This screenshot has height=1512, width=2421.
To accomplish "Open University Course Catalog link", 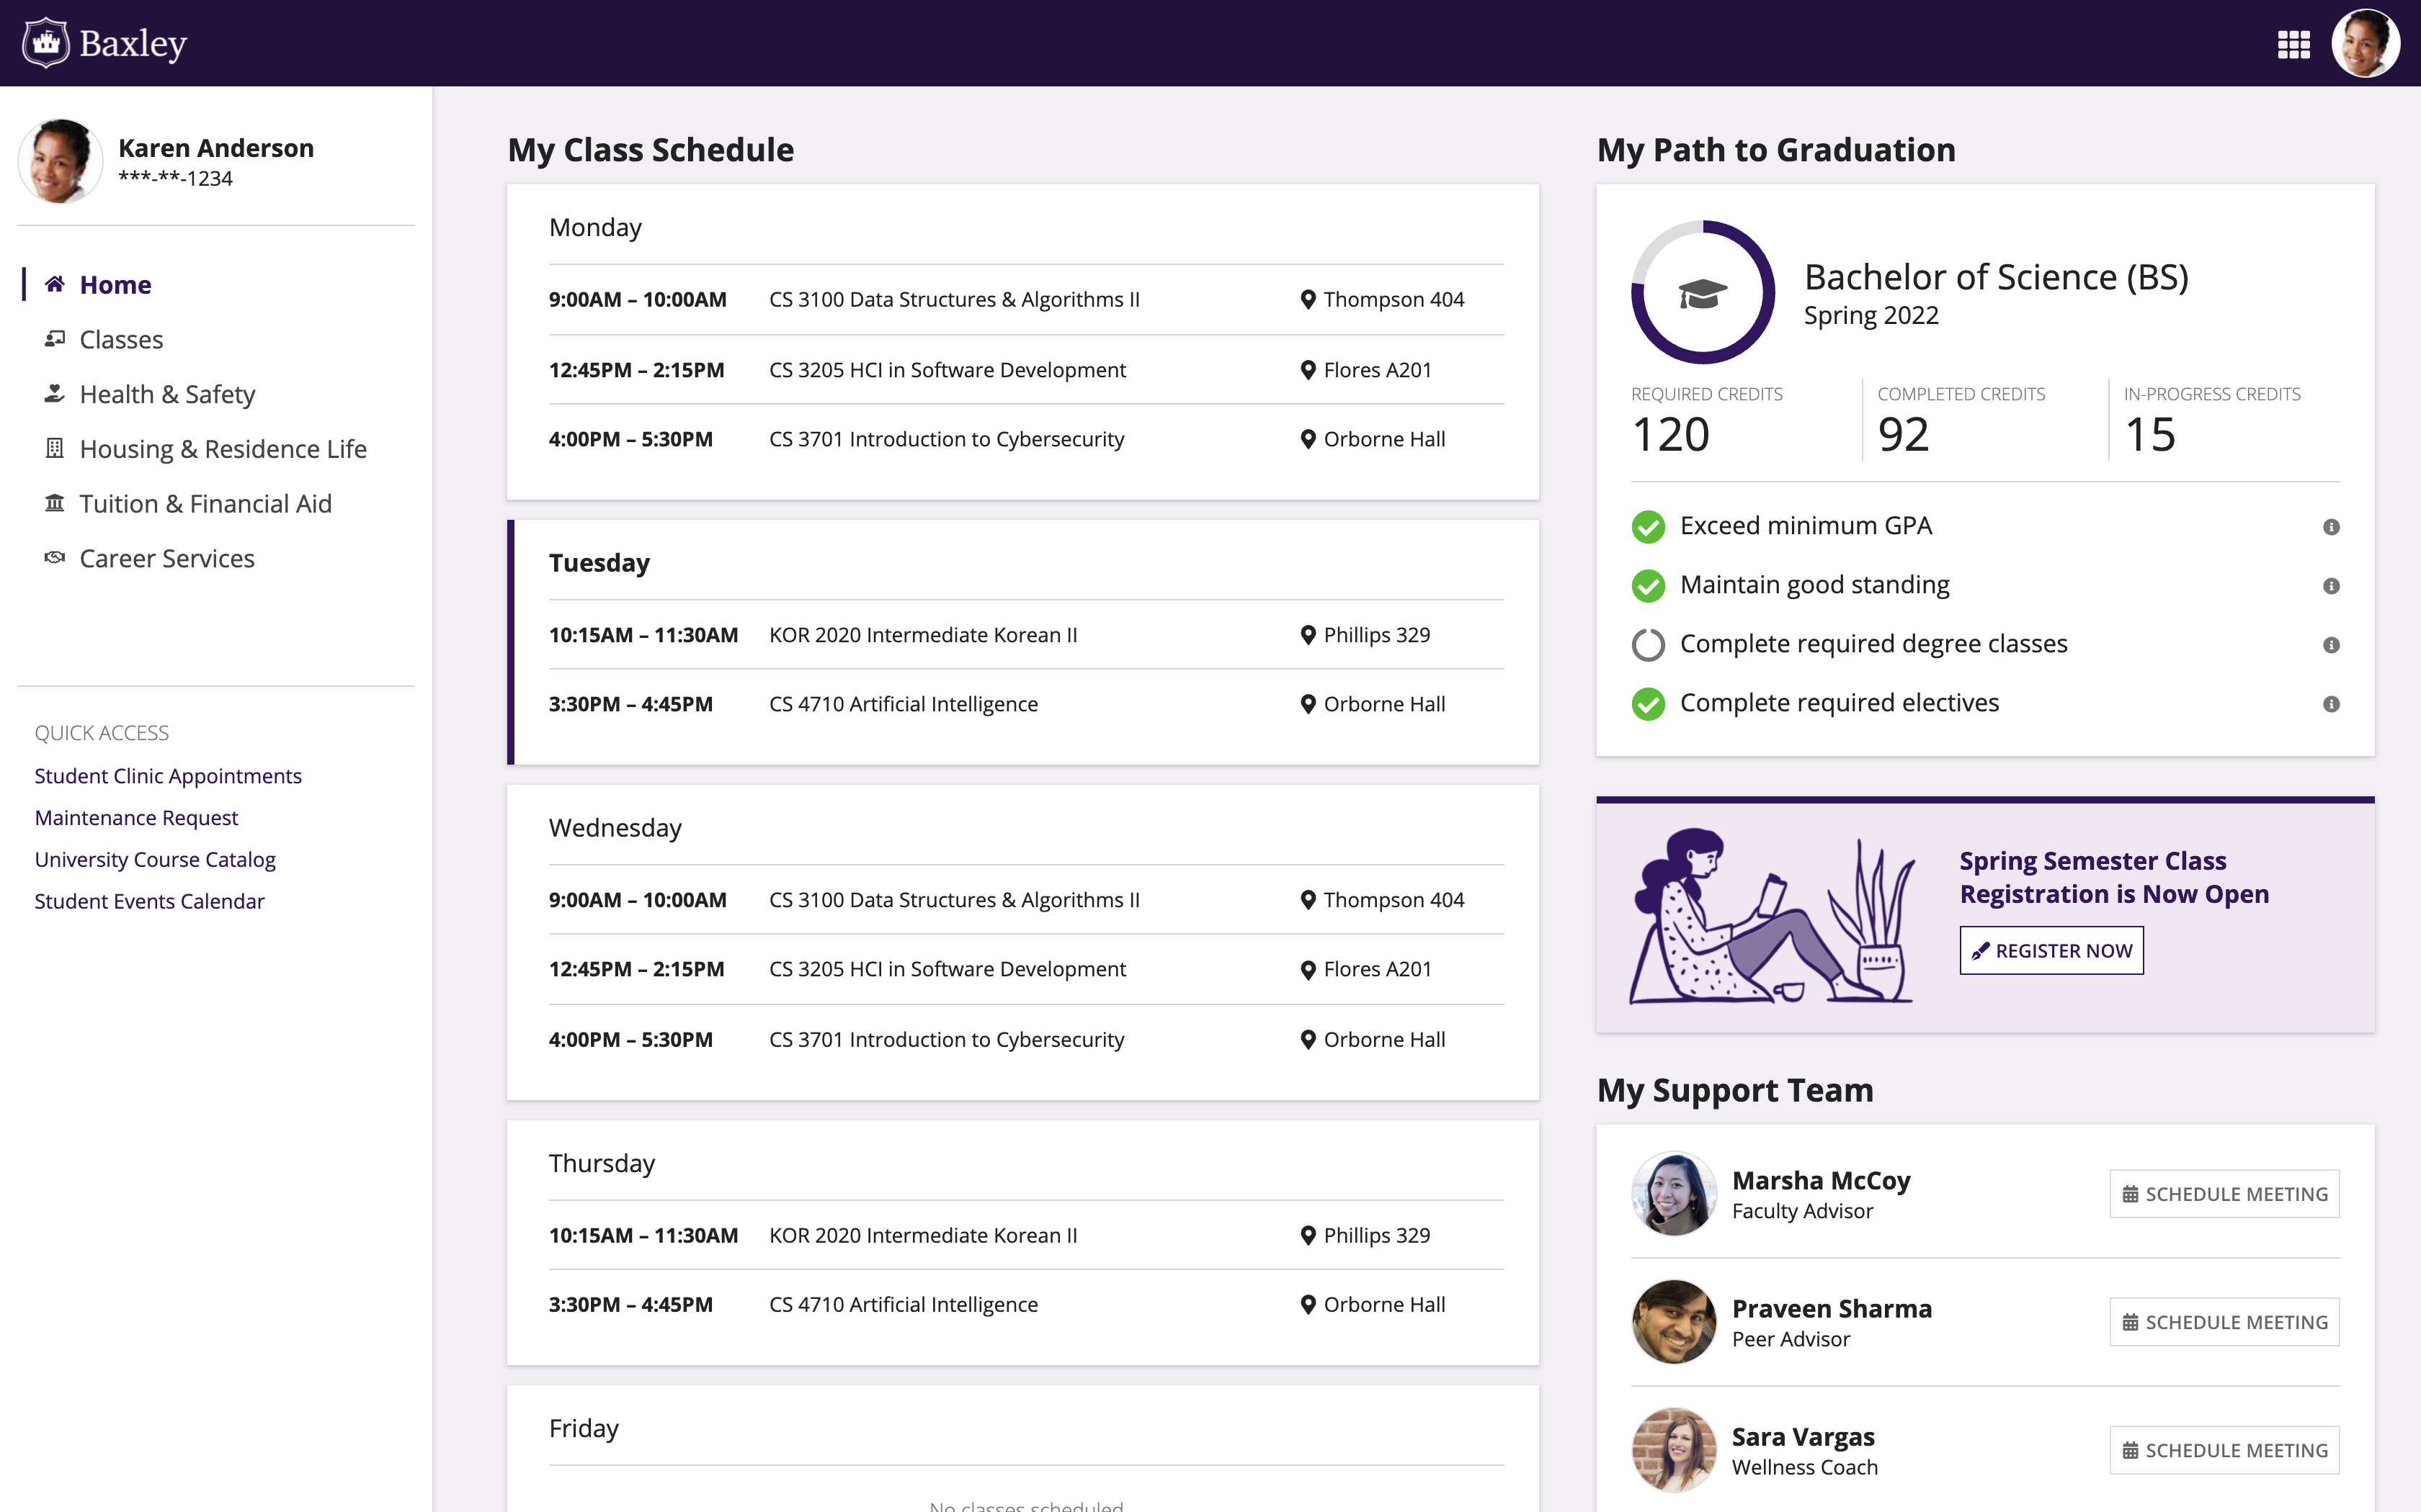I will click(155, 860).
